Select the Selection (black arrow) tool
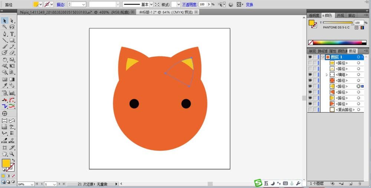This screenshot has width=371, height=188. tap(4, 21)
